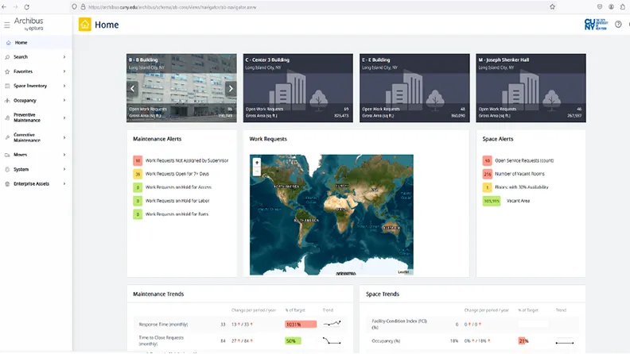
Task: Click the System gear icon
Action: point(7,169)
